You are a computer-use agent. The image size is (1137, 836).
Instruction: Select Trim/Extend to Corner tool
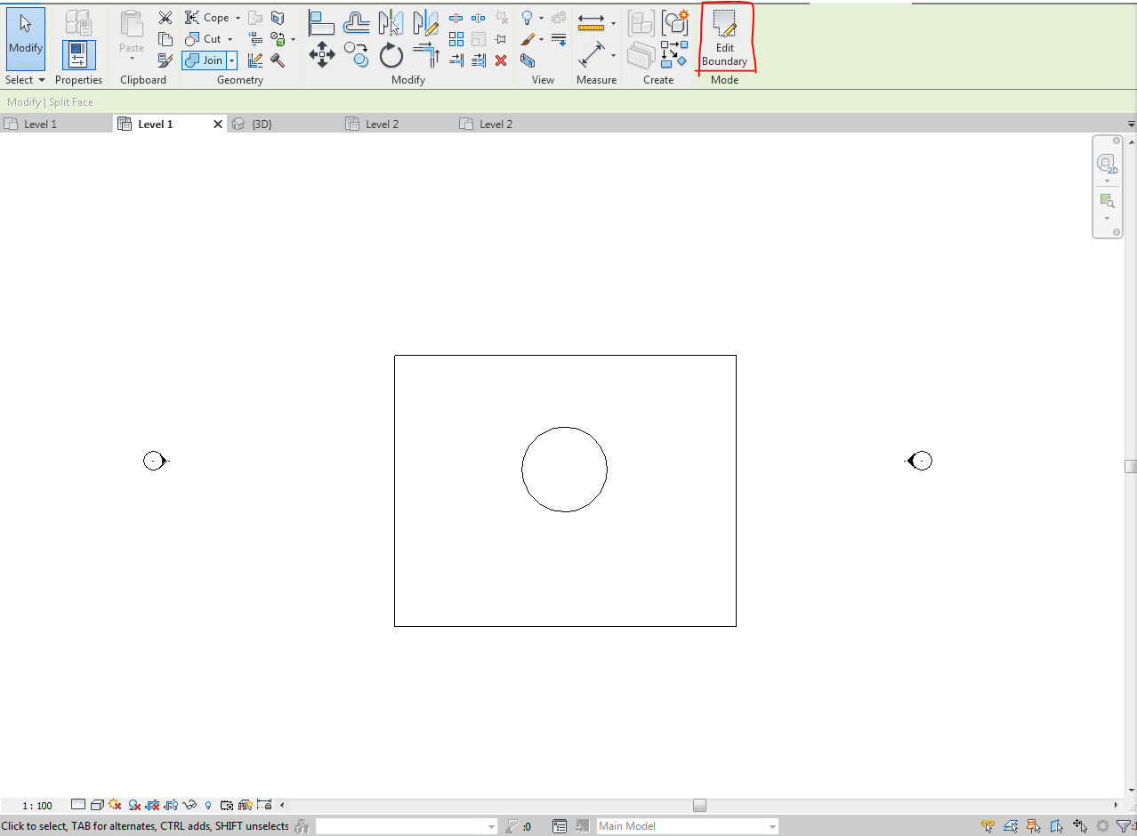[426, 55]
